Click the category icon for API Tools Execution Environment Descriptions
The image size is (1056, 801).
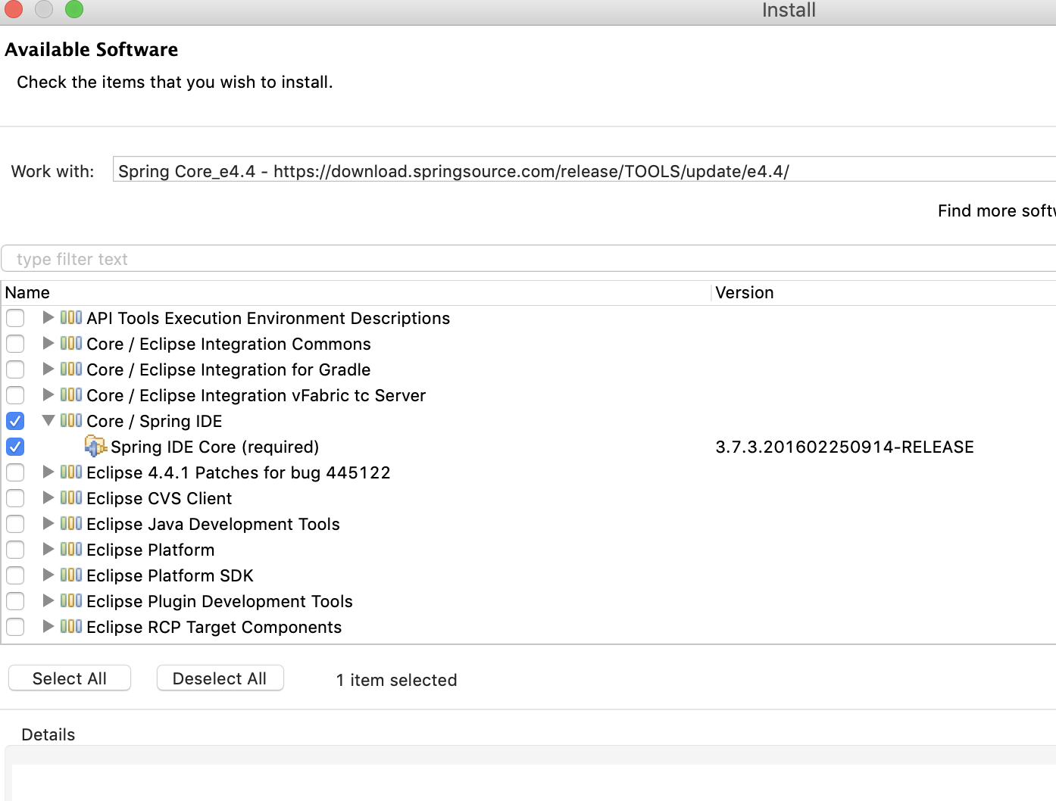click(71, 317)
